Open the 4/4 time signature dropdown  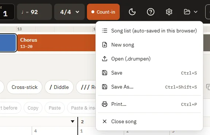tap(69, 12)
